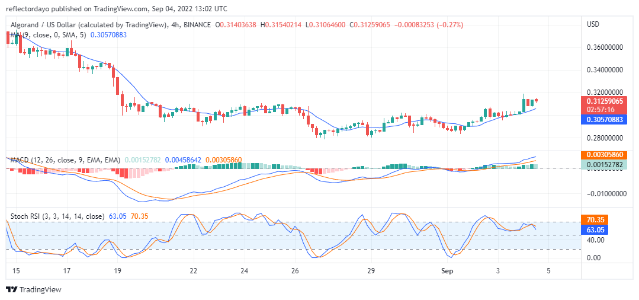Click the red current price tag 0.31259065
The image size is (639, 300).
click(604, 101)
